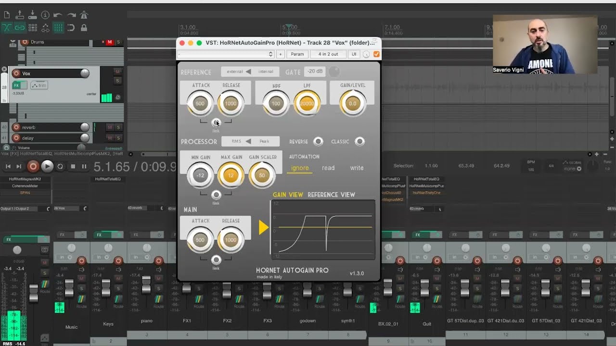Switch to GAIN VIEW tab

coord(288,195)
